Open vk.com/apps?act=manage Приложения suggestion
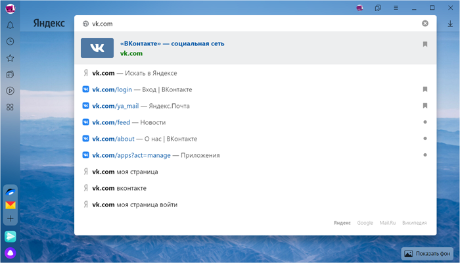460x263 pixels. (x=255, y=155)
